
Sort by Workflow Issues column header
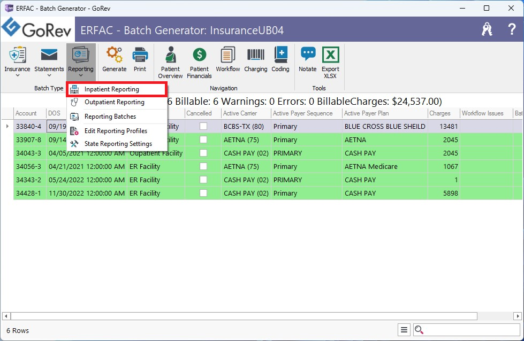click(x=487, y=113)
